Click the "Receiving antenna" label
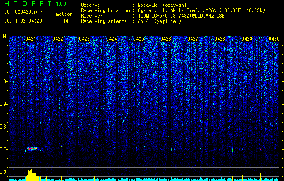The height and width of the screenshot is (181, 284). click(x=104, y=21)
